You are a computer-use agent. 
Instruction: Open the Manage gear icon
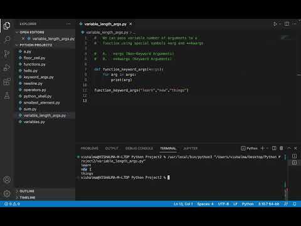(7, 193)
